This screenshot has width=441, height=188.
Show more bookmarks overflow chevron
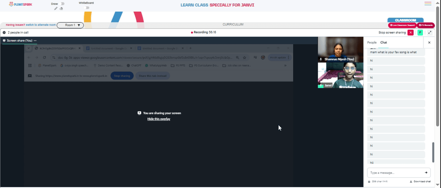285,66
